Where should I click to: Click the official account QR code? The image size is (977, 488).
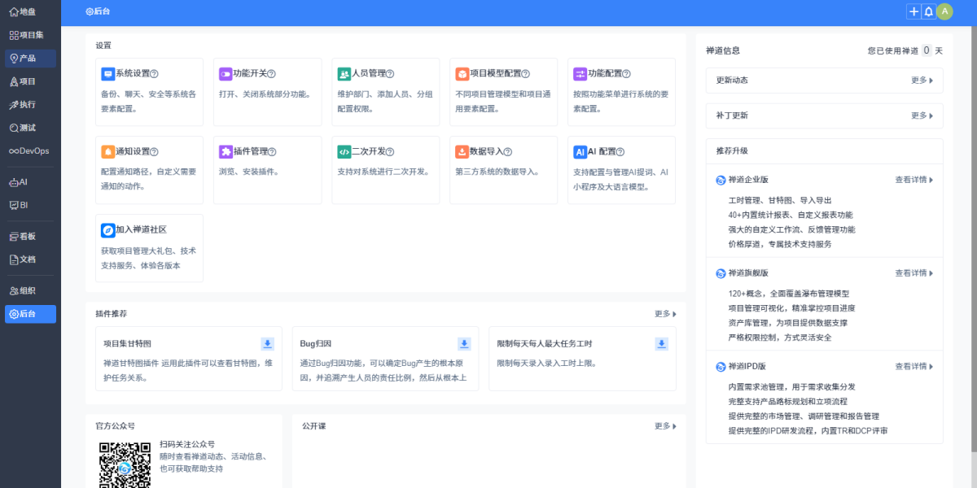(x=125, y=464)
